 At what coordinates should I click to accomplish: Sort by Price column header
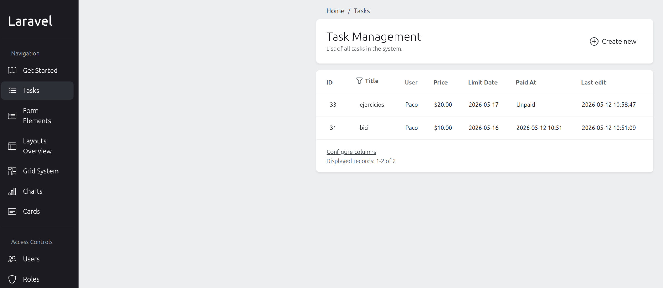440,82
